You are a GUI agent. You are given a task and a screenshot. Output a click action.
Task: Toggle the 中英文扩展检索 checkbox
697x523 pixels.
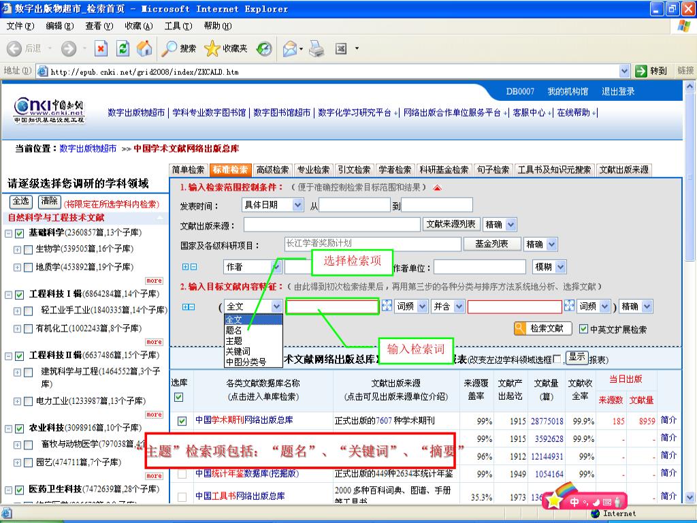[583, 329]
